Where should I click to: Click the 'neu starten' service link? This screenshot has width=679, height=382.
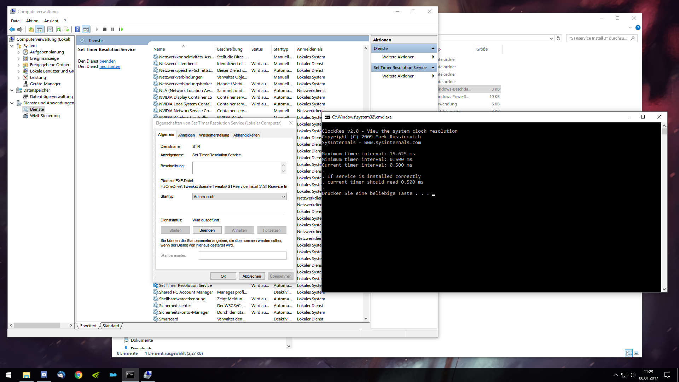tap(110, 66)
